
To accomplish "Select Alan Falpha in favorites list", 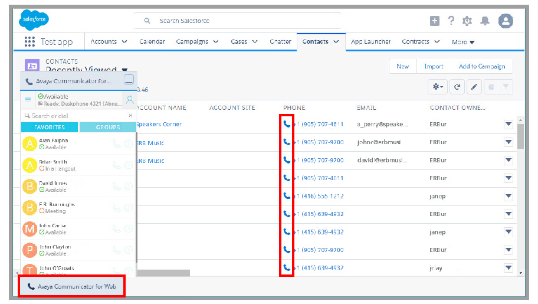I will 78,143.
